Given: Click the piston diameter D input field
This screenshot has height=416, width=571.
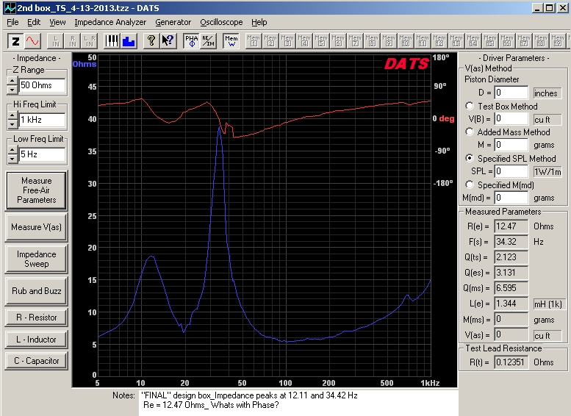Looking at the screenshot, I should pos(511,93).
